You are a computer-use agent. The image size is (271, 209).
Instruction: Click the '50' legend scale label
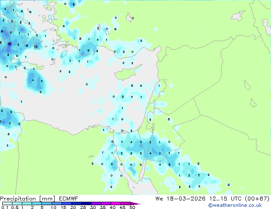point(132,207)
